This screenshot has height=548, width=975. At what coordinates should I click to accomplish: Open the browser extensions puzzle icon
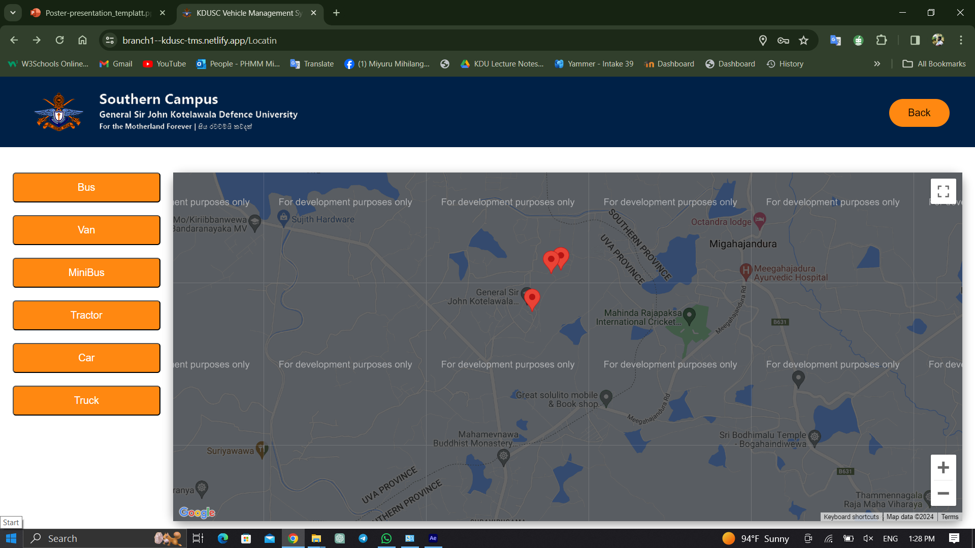882,41
